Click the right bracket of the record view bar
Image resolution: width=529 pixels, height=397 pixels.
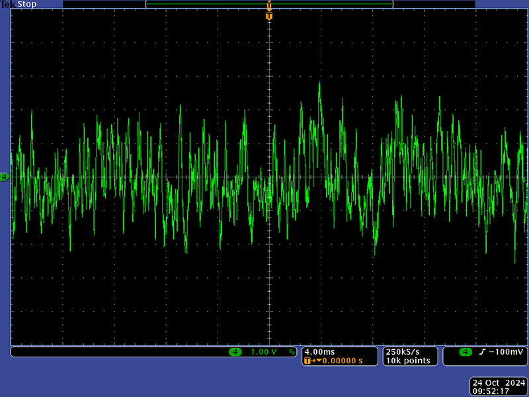[x=392, y=4]
